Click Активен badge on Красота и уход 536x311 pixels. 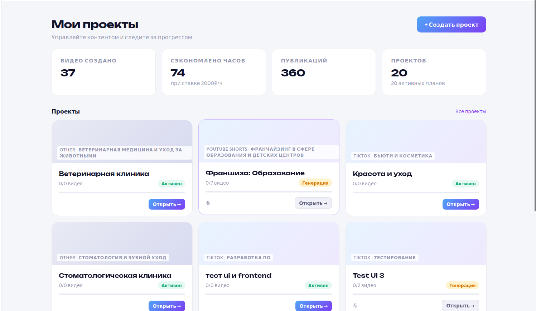point(465,184)
